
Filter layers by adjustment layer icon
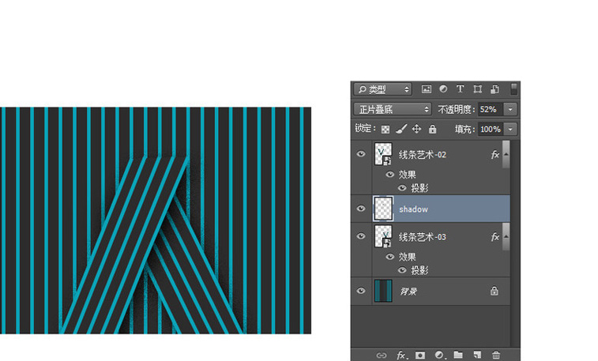(443, 89)
